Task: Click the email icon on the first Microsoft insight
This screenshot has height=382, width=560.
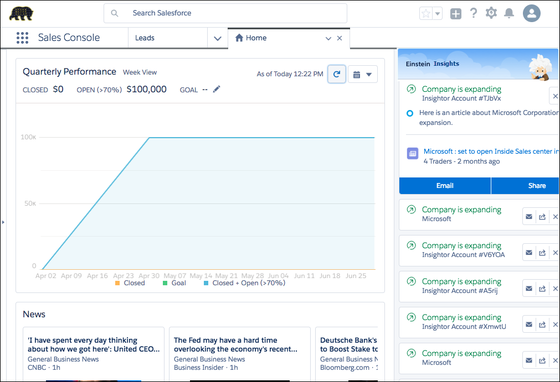Action: [x=529, y=217]
